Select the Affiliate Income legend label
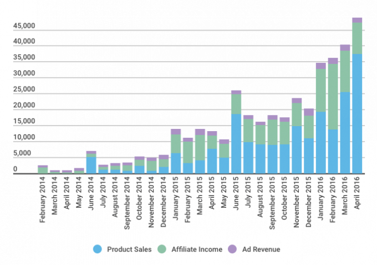 point(197,249)
